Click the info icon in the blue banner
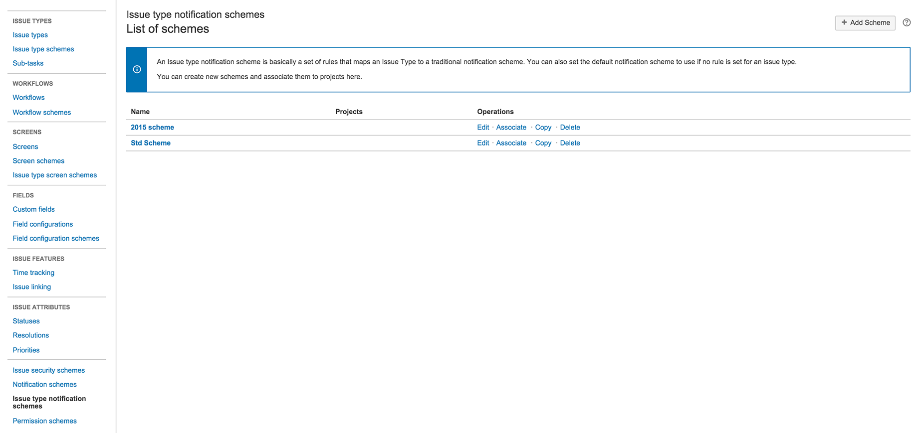The image size is (918, 433). (137, 69)
